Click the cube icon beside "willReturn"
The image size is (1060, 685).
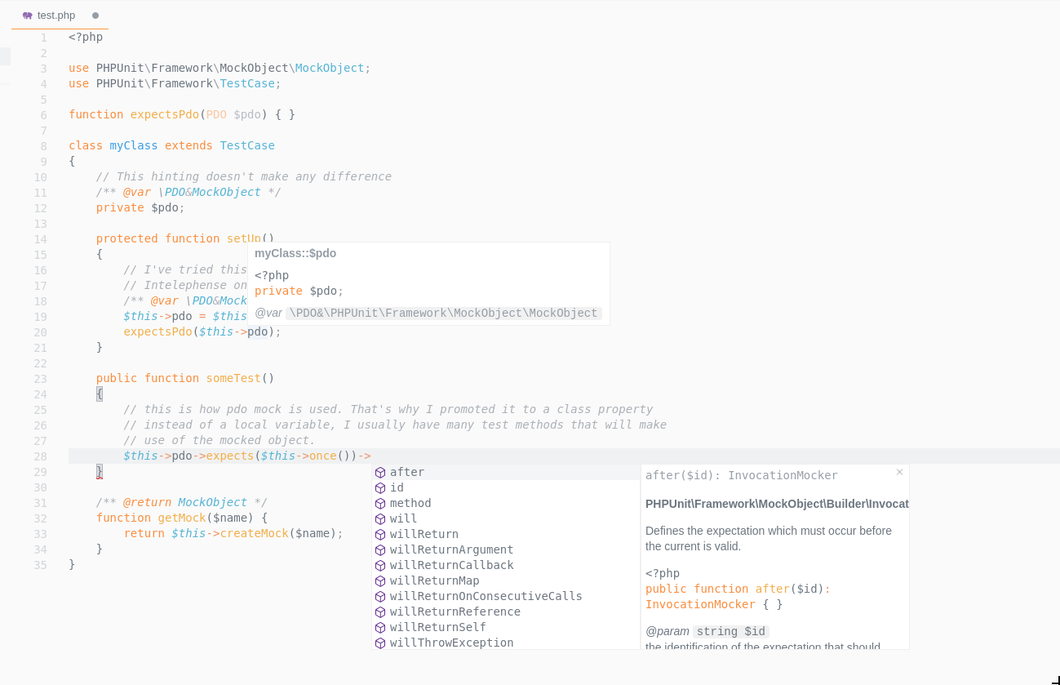[x=380, y=534]
